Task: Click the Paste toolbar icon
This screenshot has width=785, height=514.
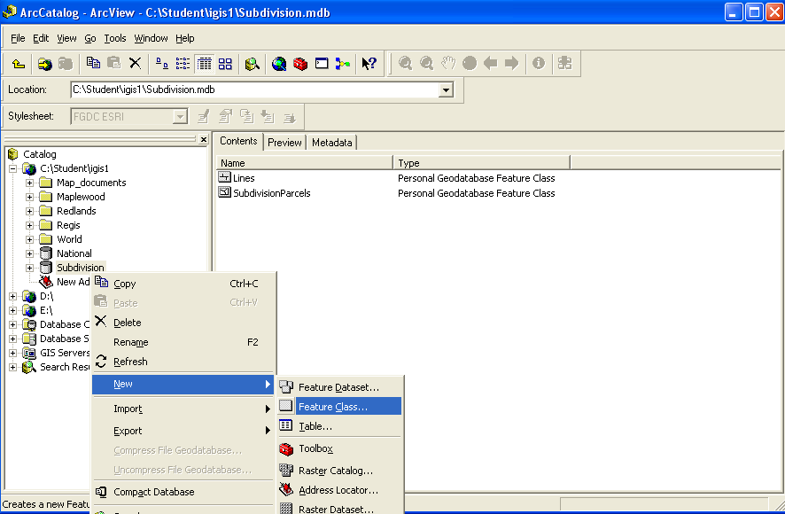Action: pos(114,63)
